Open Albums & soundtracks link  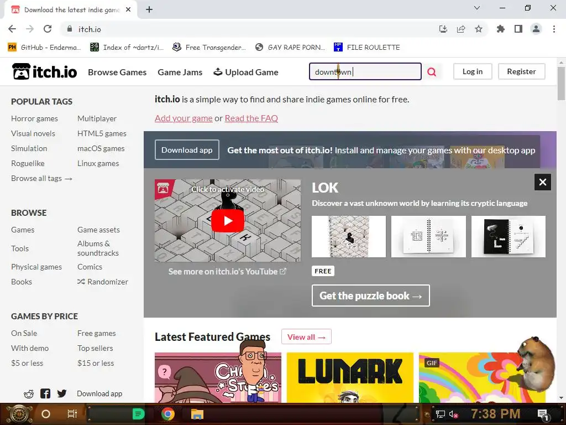click(x=98, y=248)
